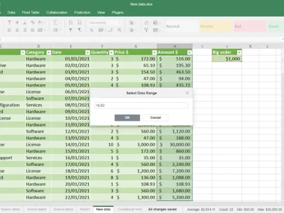This screenshot has width=284, height=213.
Task: Click the Filter funnel icon
Action: pyautogui.click(x=70, y=30)
